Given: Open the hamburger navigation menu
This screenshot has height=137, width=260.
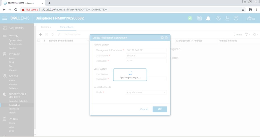Looking at the screenshot, I should (5, 18).
